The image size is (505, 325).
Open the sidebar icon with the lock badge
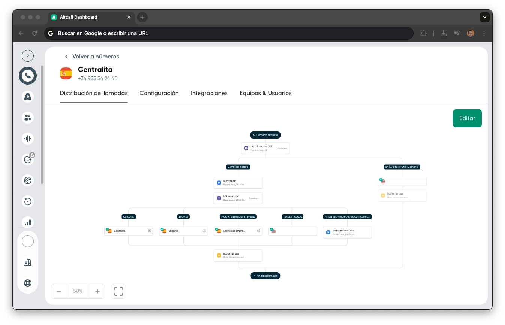tap(27, 159)
